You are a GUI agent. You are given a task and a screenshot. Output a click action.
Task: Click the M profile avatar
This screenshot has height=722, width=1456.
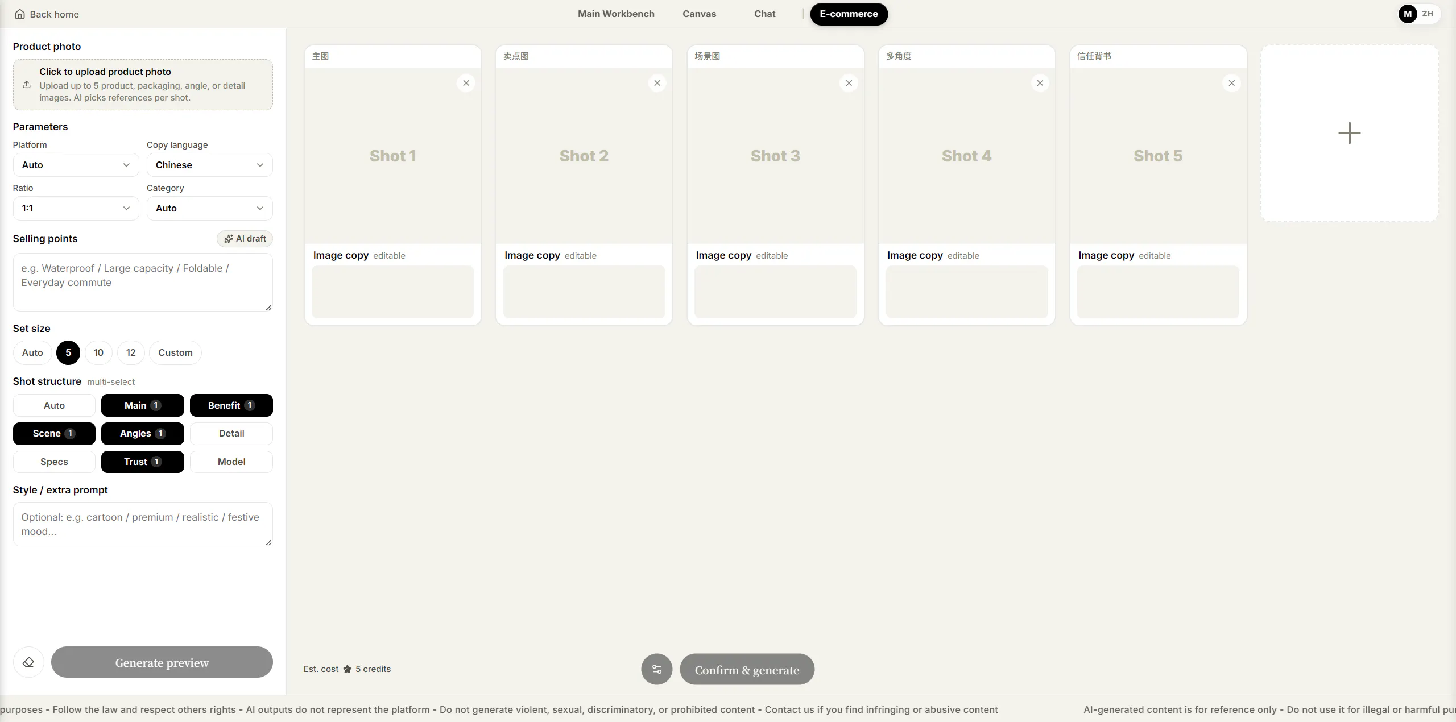coord(1408,14)
